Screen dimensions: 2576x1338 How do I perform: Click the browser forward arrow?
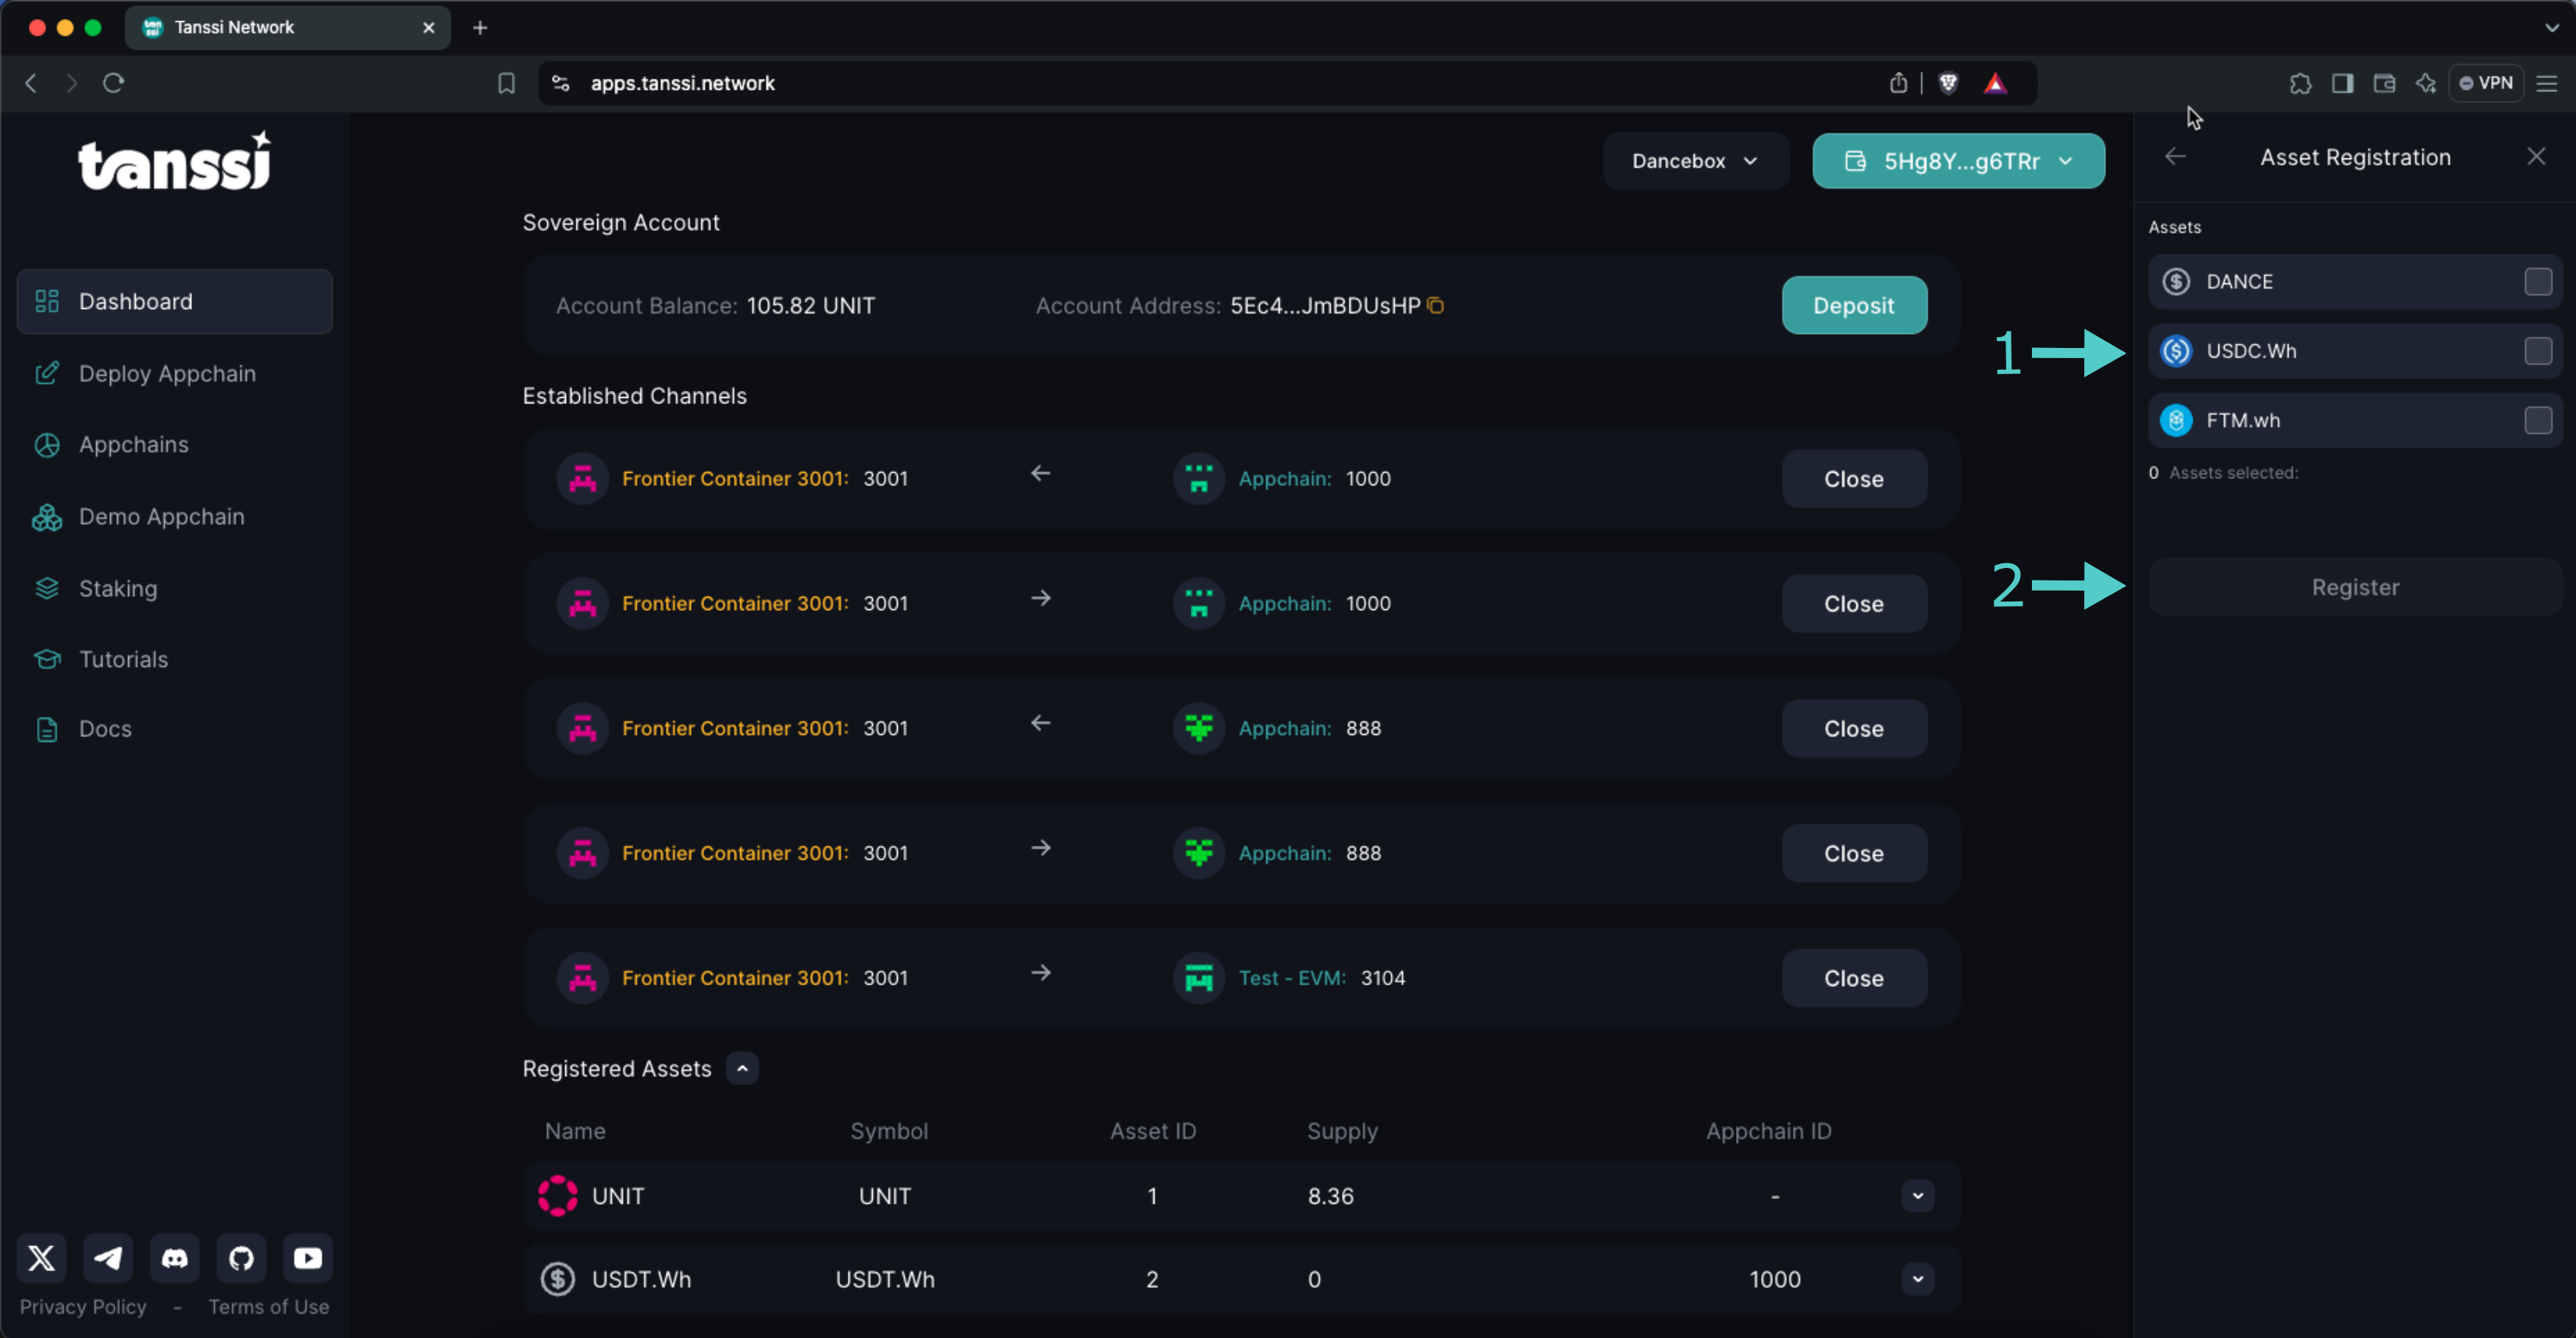click(x=71, y=83)
